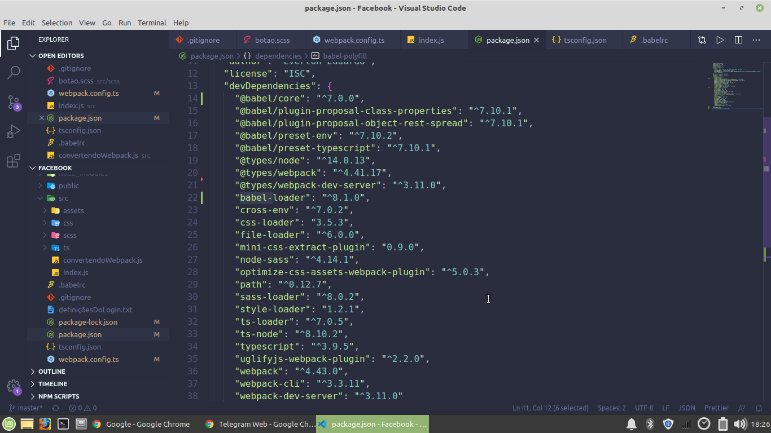Open definiçõesDoLogin.txt in the file tree
Screen dimensions: 771x433
98,310
